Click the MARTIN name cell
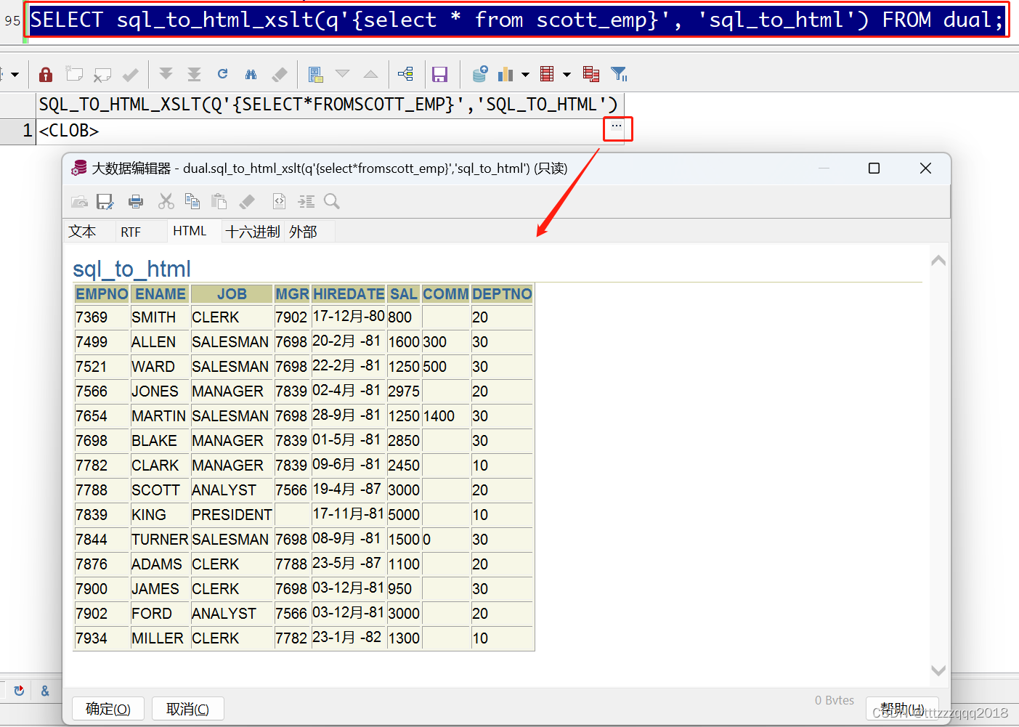This screenshot has width=1019, height=727. click(x=159, y=416)
